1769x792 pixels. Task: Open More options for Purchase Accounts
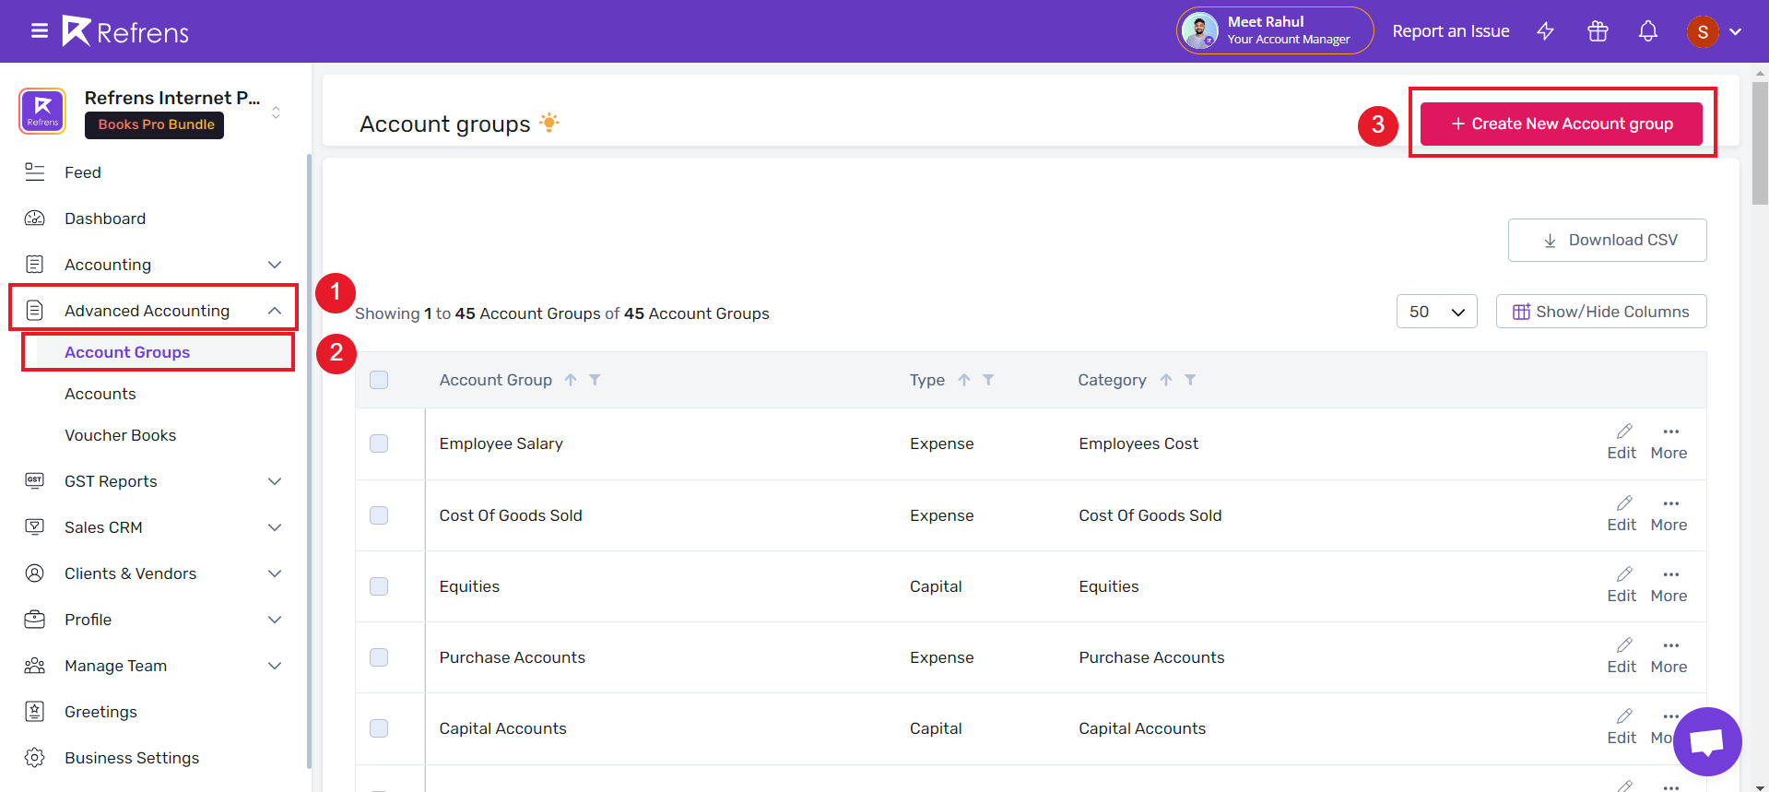1669,656
